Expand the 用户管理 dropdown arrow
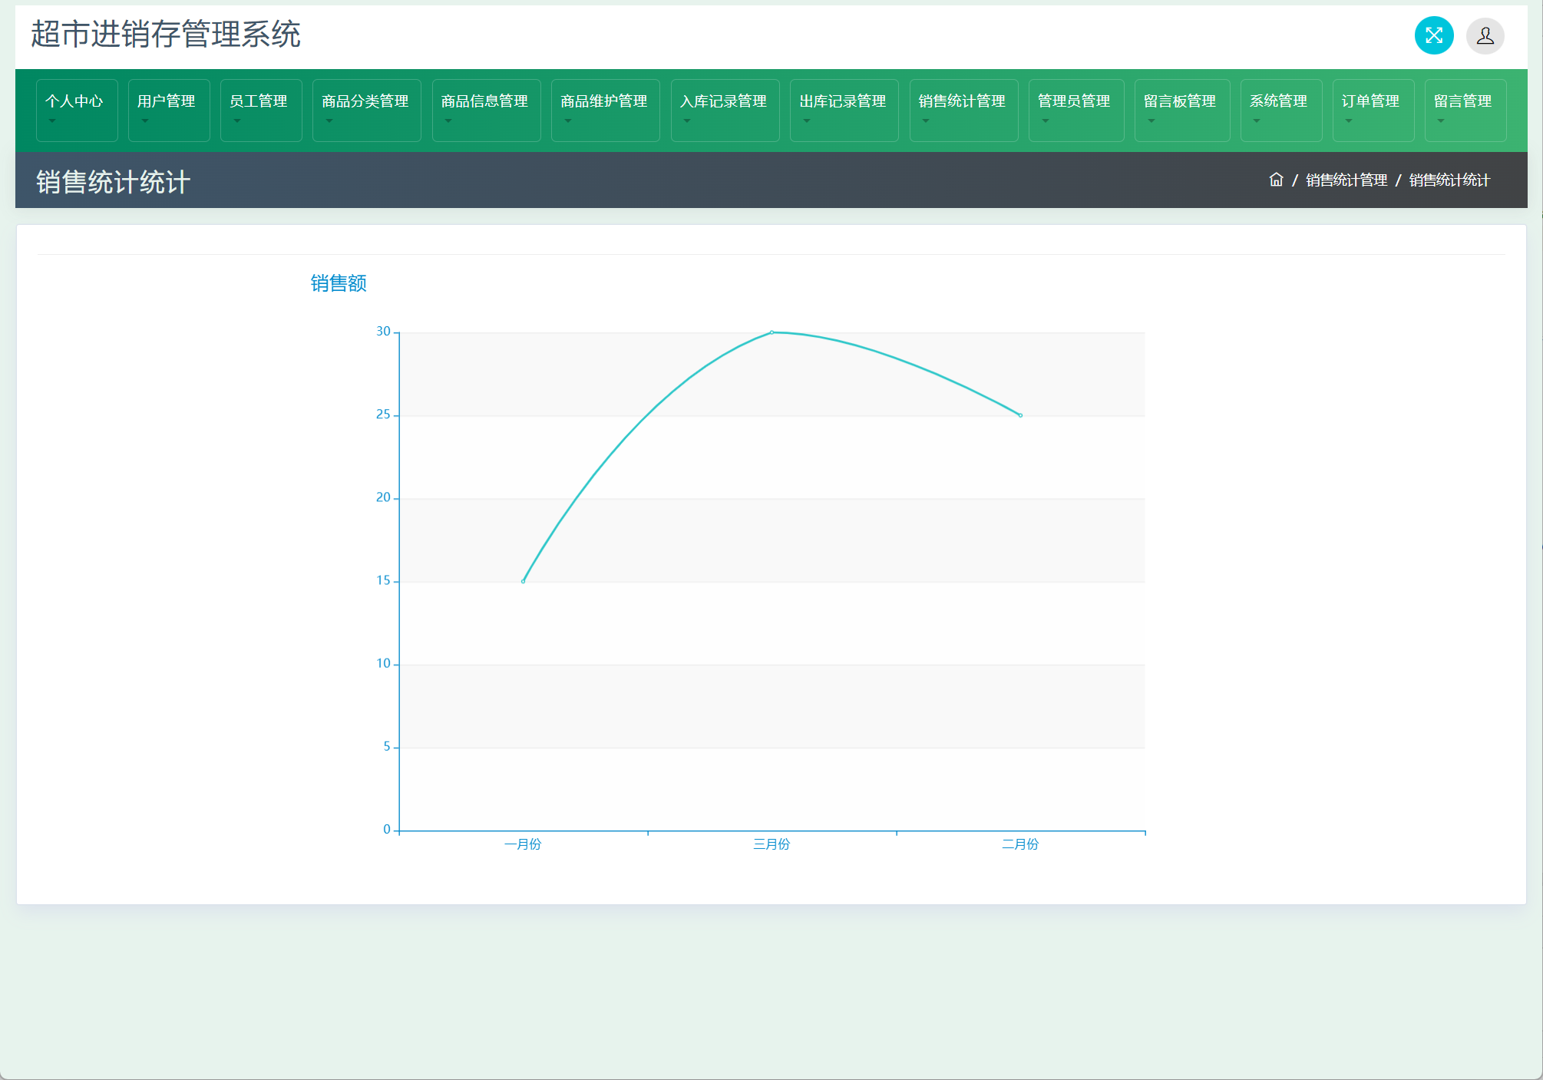Screen dimensions: 1543x1080 144,121
